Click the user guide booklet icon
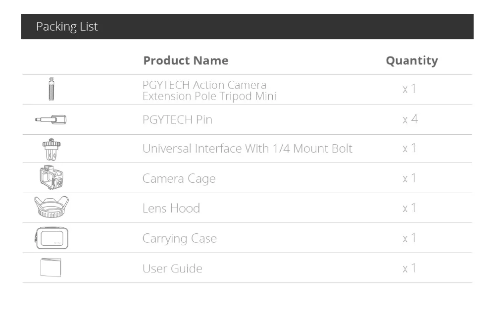 pos(50,268)
